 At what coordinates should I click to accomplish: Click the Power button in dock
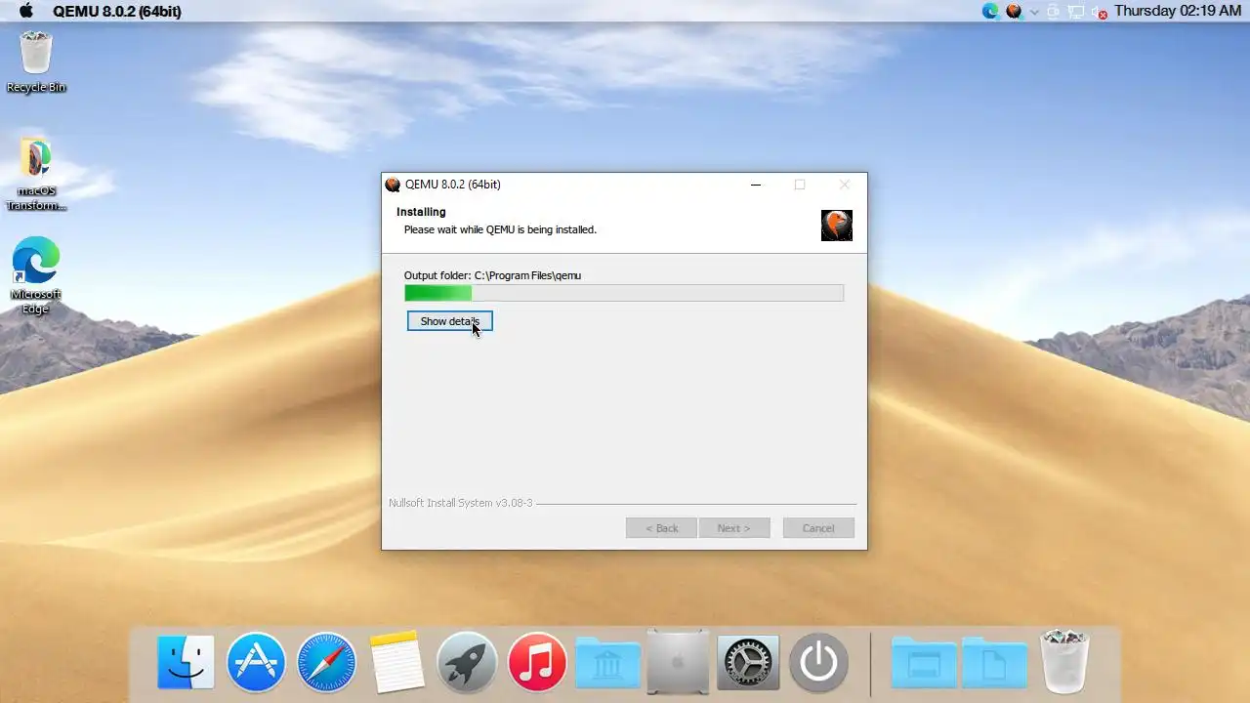(x=818, y=663)
